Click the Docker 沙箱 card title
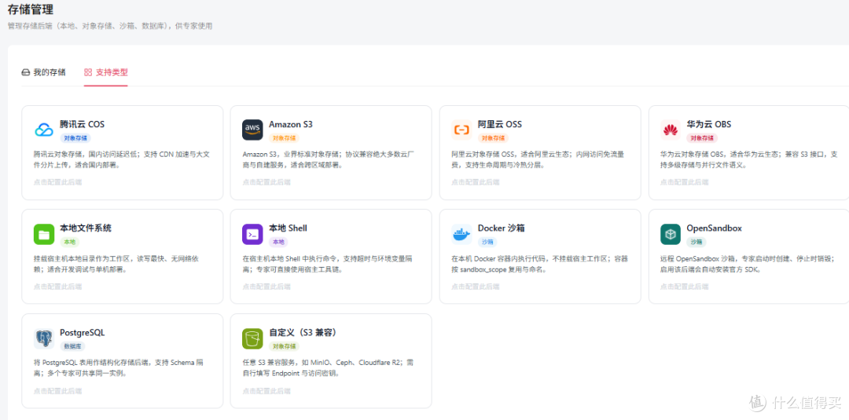Screen dimensions: 849x420 (x=502, y=228)
